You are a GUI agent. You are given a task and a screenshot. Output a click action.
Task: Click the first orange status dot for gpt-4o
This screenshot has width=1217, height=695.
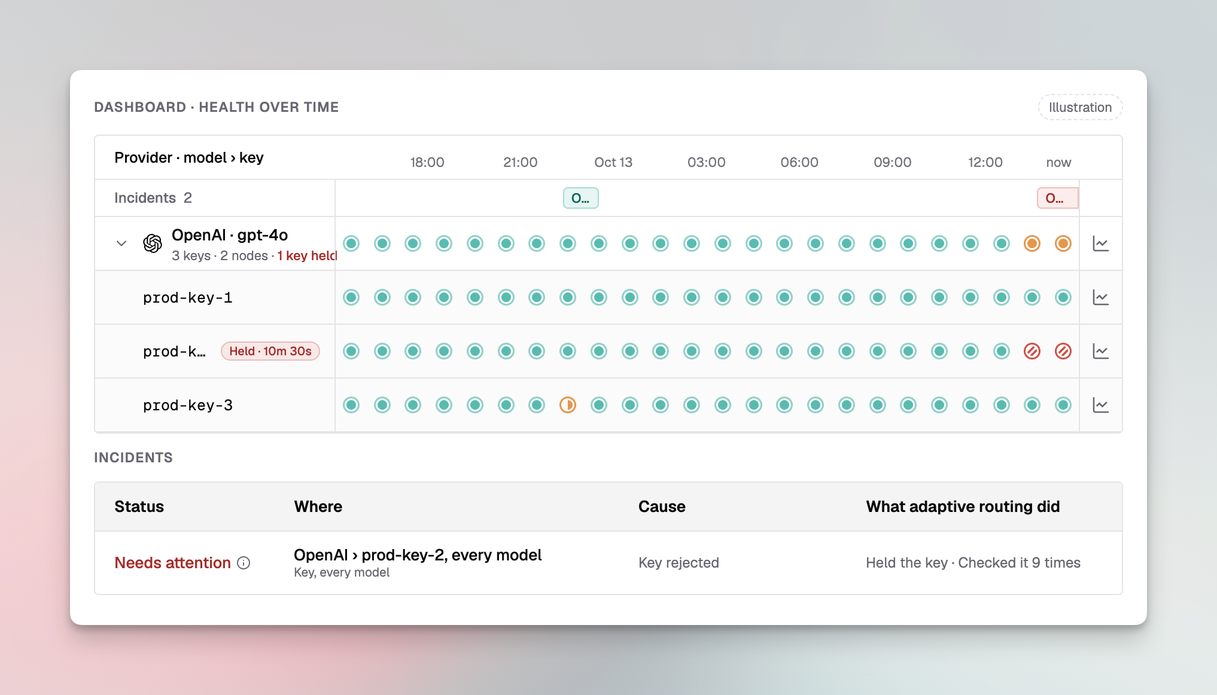coord(1032,243)
